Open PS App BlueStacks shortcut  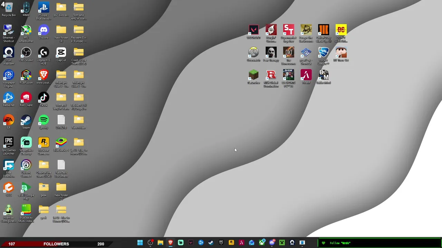click(44, 11)
